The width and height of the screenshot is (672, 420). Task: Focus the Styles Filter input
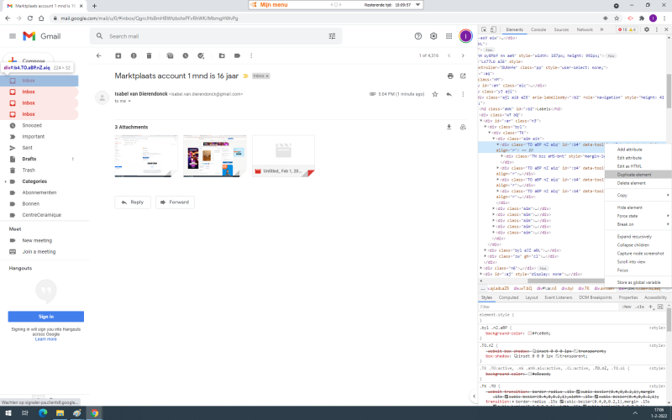[549, 307]
